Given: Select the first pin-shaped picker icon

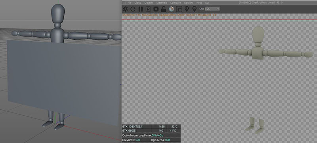Looking at the screenshot, I should (187, 9).
